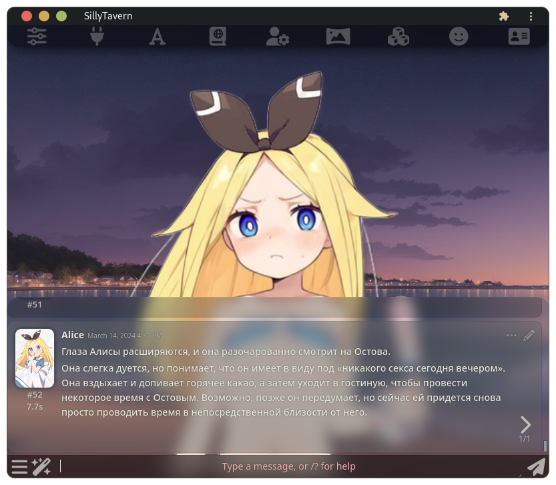Click the Alice character name in message
The height and width of the screenshot is (485, 556).
click(x=73, y=335)
